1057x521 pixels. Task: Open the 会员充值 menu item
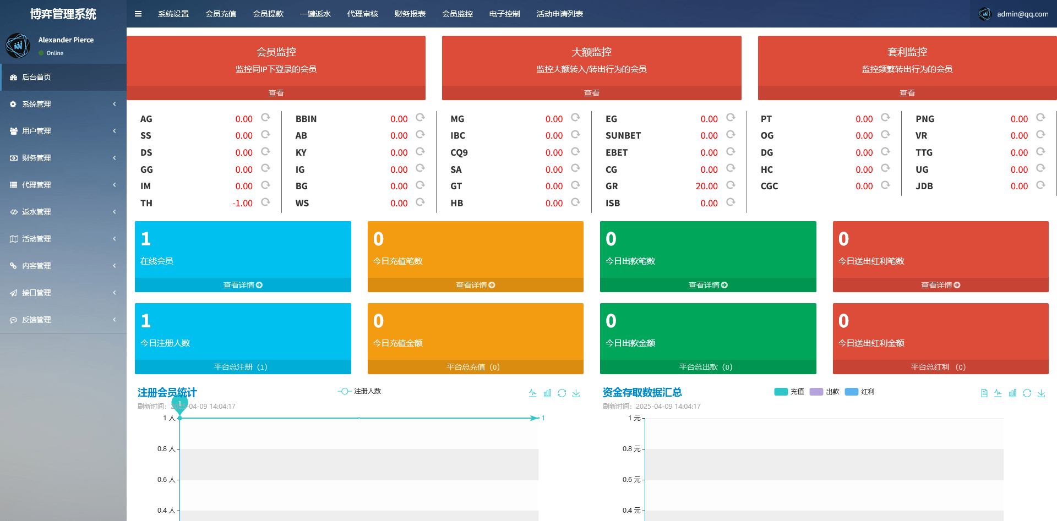(x=220, y=14)
